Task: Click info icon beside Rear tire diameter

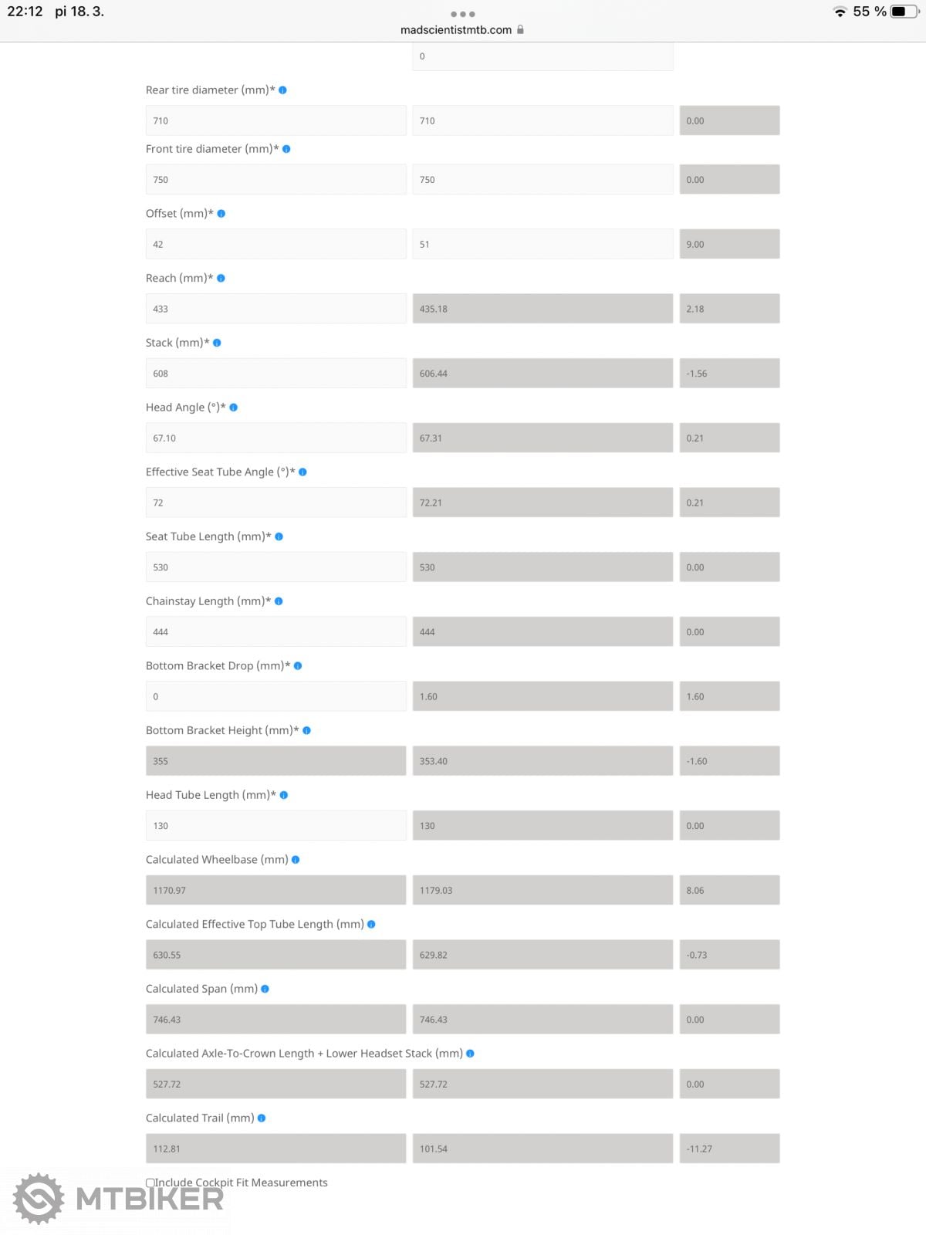Action: point(282,90)
